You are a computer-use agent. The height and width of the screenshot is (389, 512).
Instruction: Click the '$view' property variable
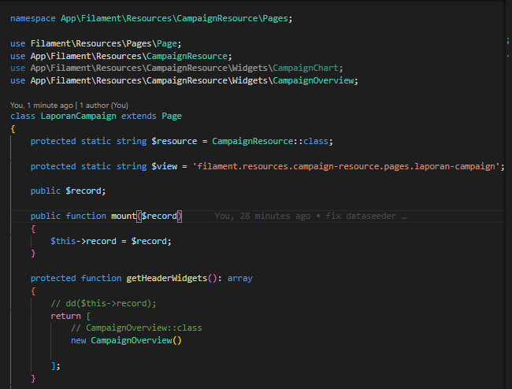(x=165, y=166)
